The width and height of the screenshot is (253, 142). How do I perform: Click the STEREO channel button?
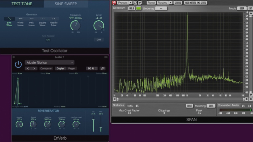coord(178,3)
